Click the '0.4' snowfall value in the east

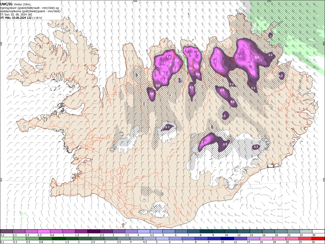[x=281, y=76]
